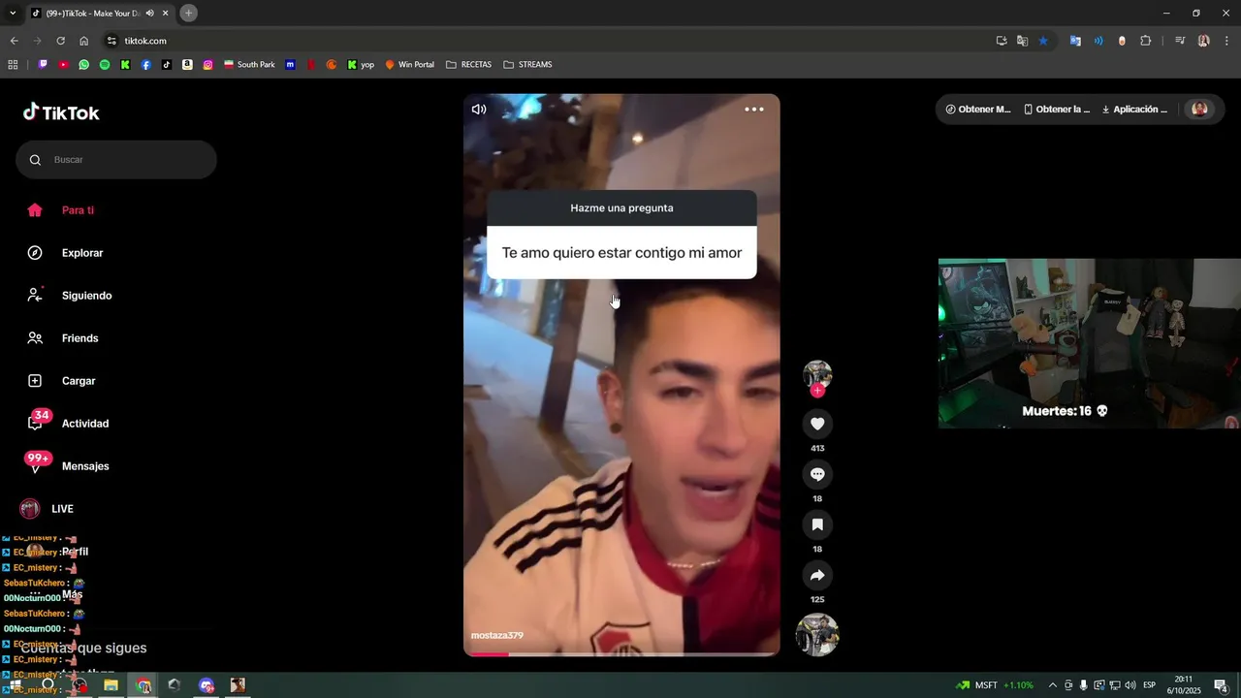
Task: Reload the TikTok page
Action: [x=60, y=41]
